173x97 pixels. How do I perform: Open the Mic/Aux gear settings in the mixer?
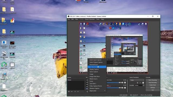coord(125,88)
